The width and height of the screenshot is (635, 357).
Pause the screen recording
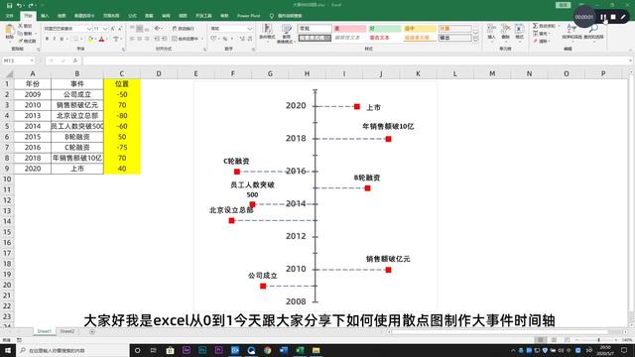[x=603, y=17]
